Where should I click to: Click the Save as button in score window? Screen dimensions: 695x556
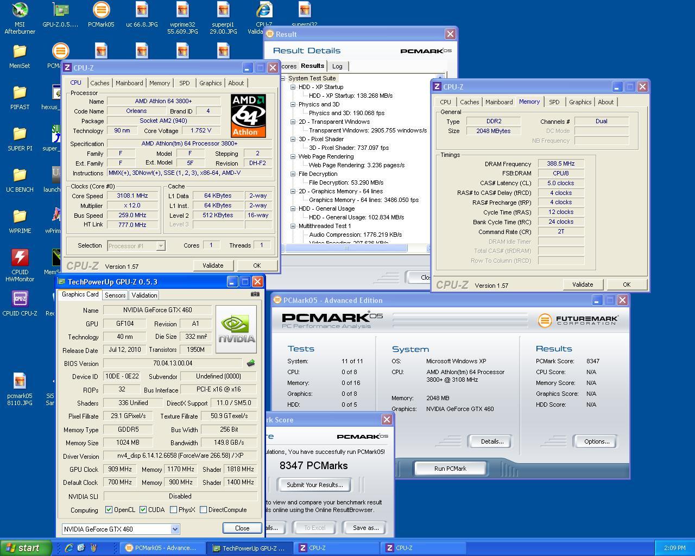tap(366, 528)
